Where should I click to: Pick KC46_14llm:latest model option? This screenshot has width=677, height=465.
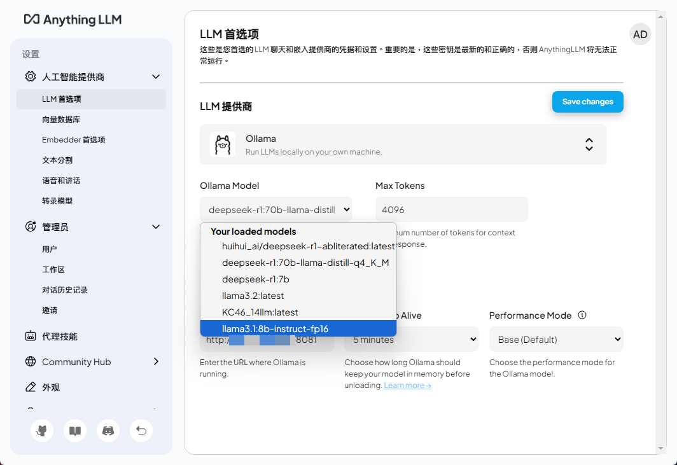(x=298, y=312)
